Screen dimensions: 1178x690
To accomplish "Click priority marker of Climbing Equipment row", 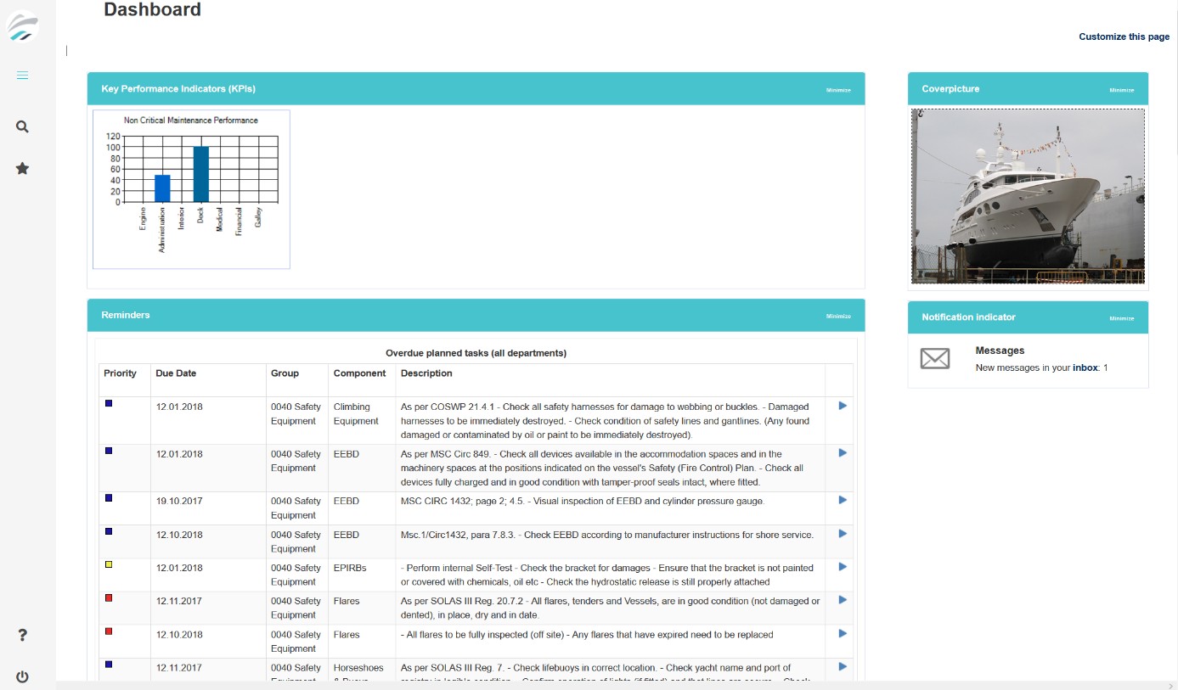I will pyautogui.click(x=109, y=403).
